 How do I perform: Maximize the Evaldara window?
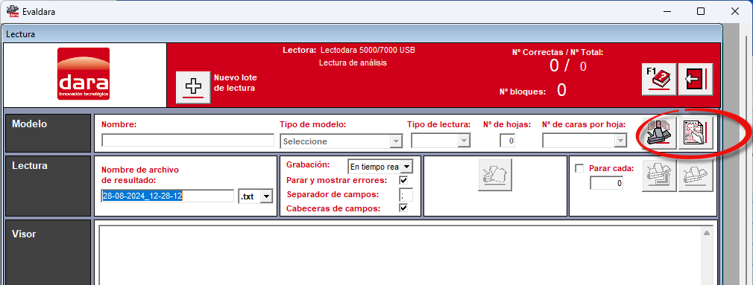click(701, 11)
